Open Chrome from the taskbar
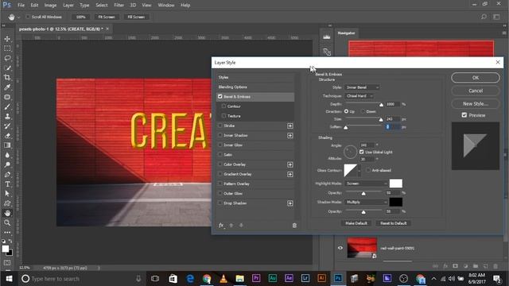Image resolution: width=509 pixels, height=286 pixels. pos(207,278)
